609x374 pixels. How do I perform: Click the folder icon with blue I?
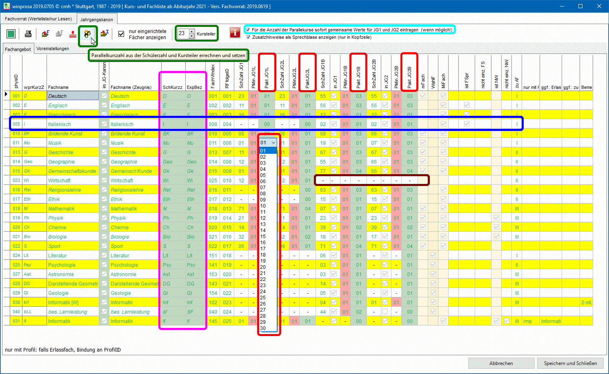pyautogui.click(x=104, y=33)
